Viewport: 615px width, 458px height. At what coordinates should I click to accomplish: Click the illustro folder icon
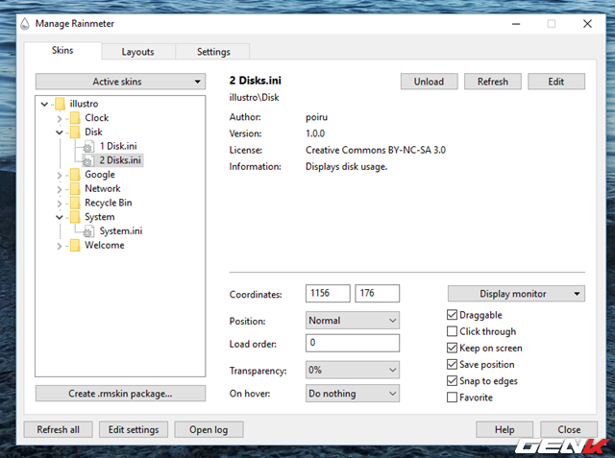coord(60,104)
